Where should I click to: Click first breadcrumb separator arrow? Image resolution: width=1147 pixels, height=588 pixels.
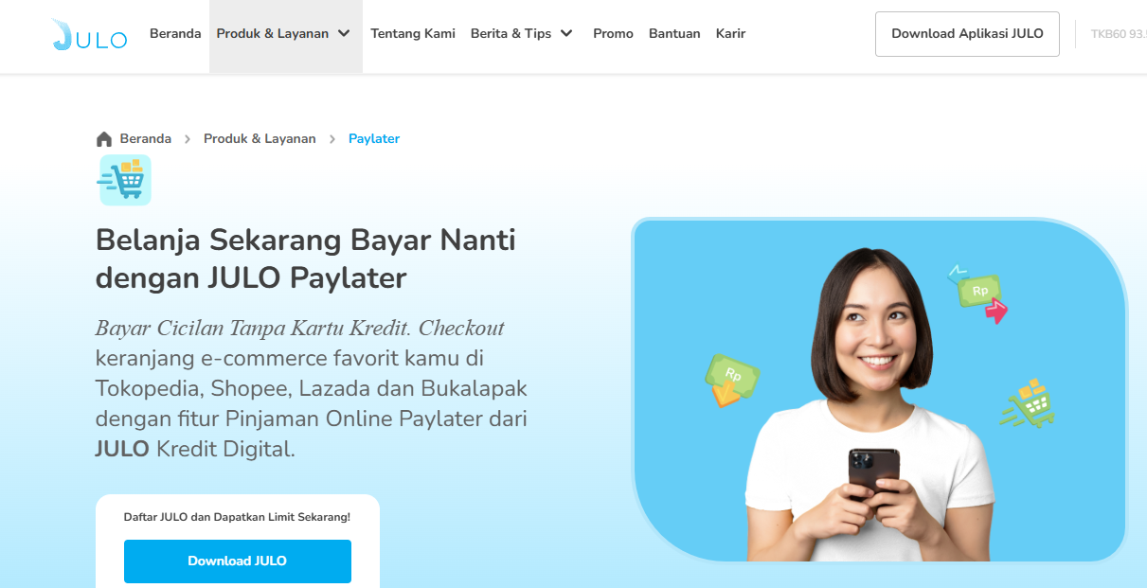tap(188, 139)
